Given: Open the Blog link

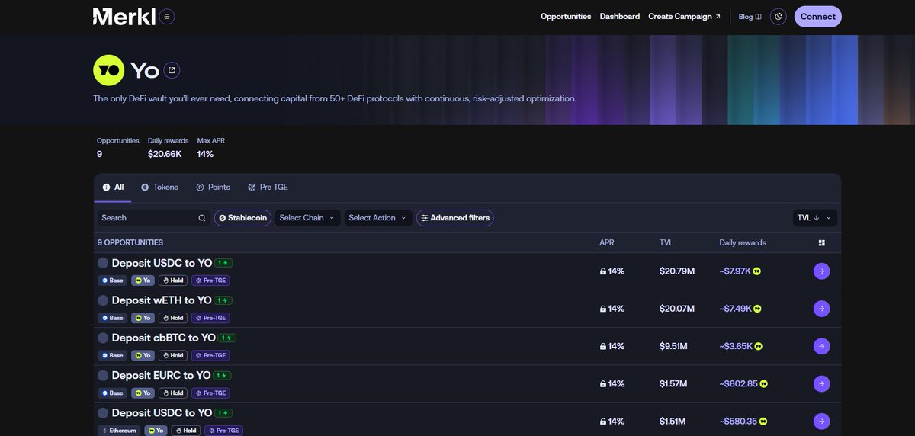Looking at the screenshot, I should point(750,17).
